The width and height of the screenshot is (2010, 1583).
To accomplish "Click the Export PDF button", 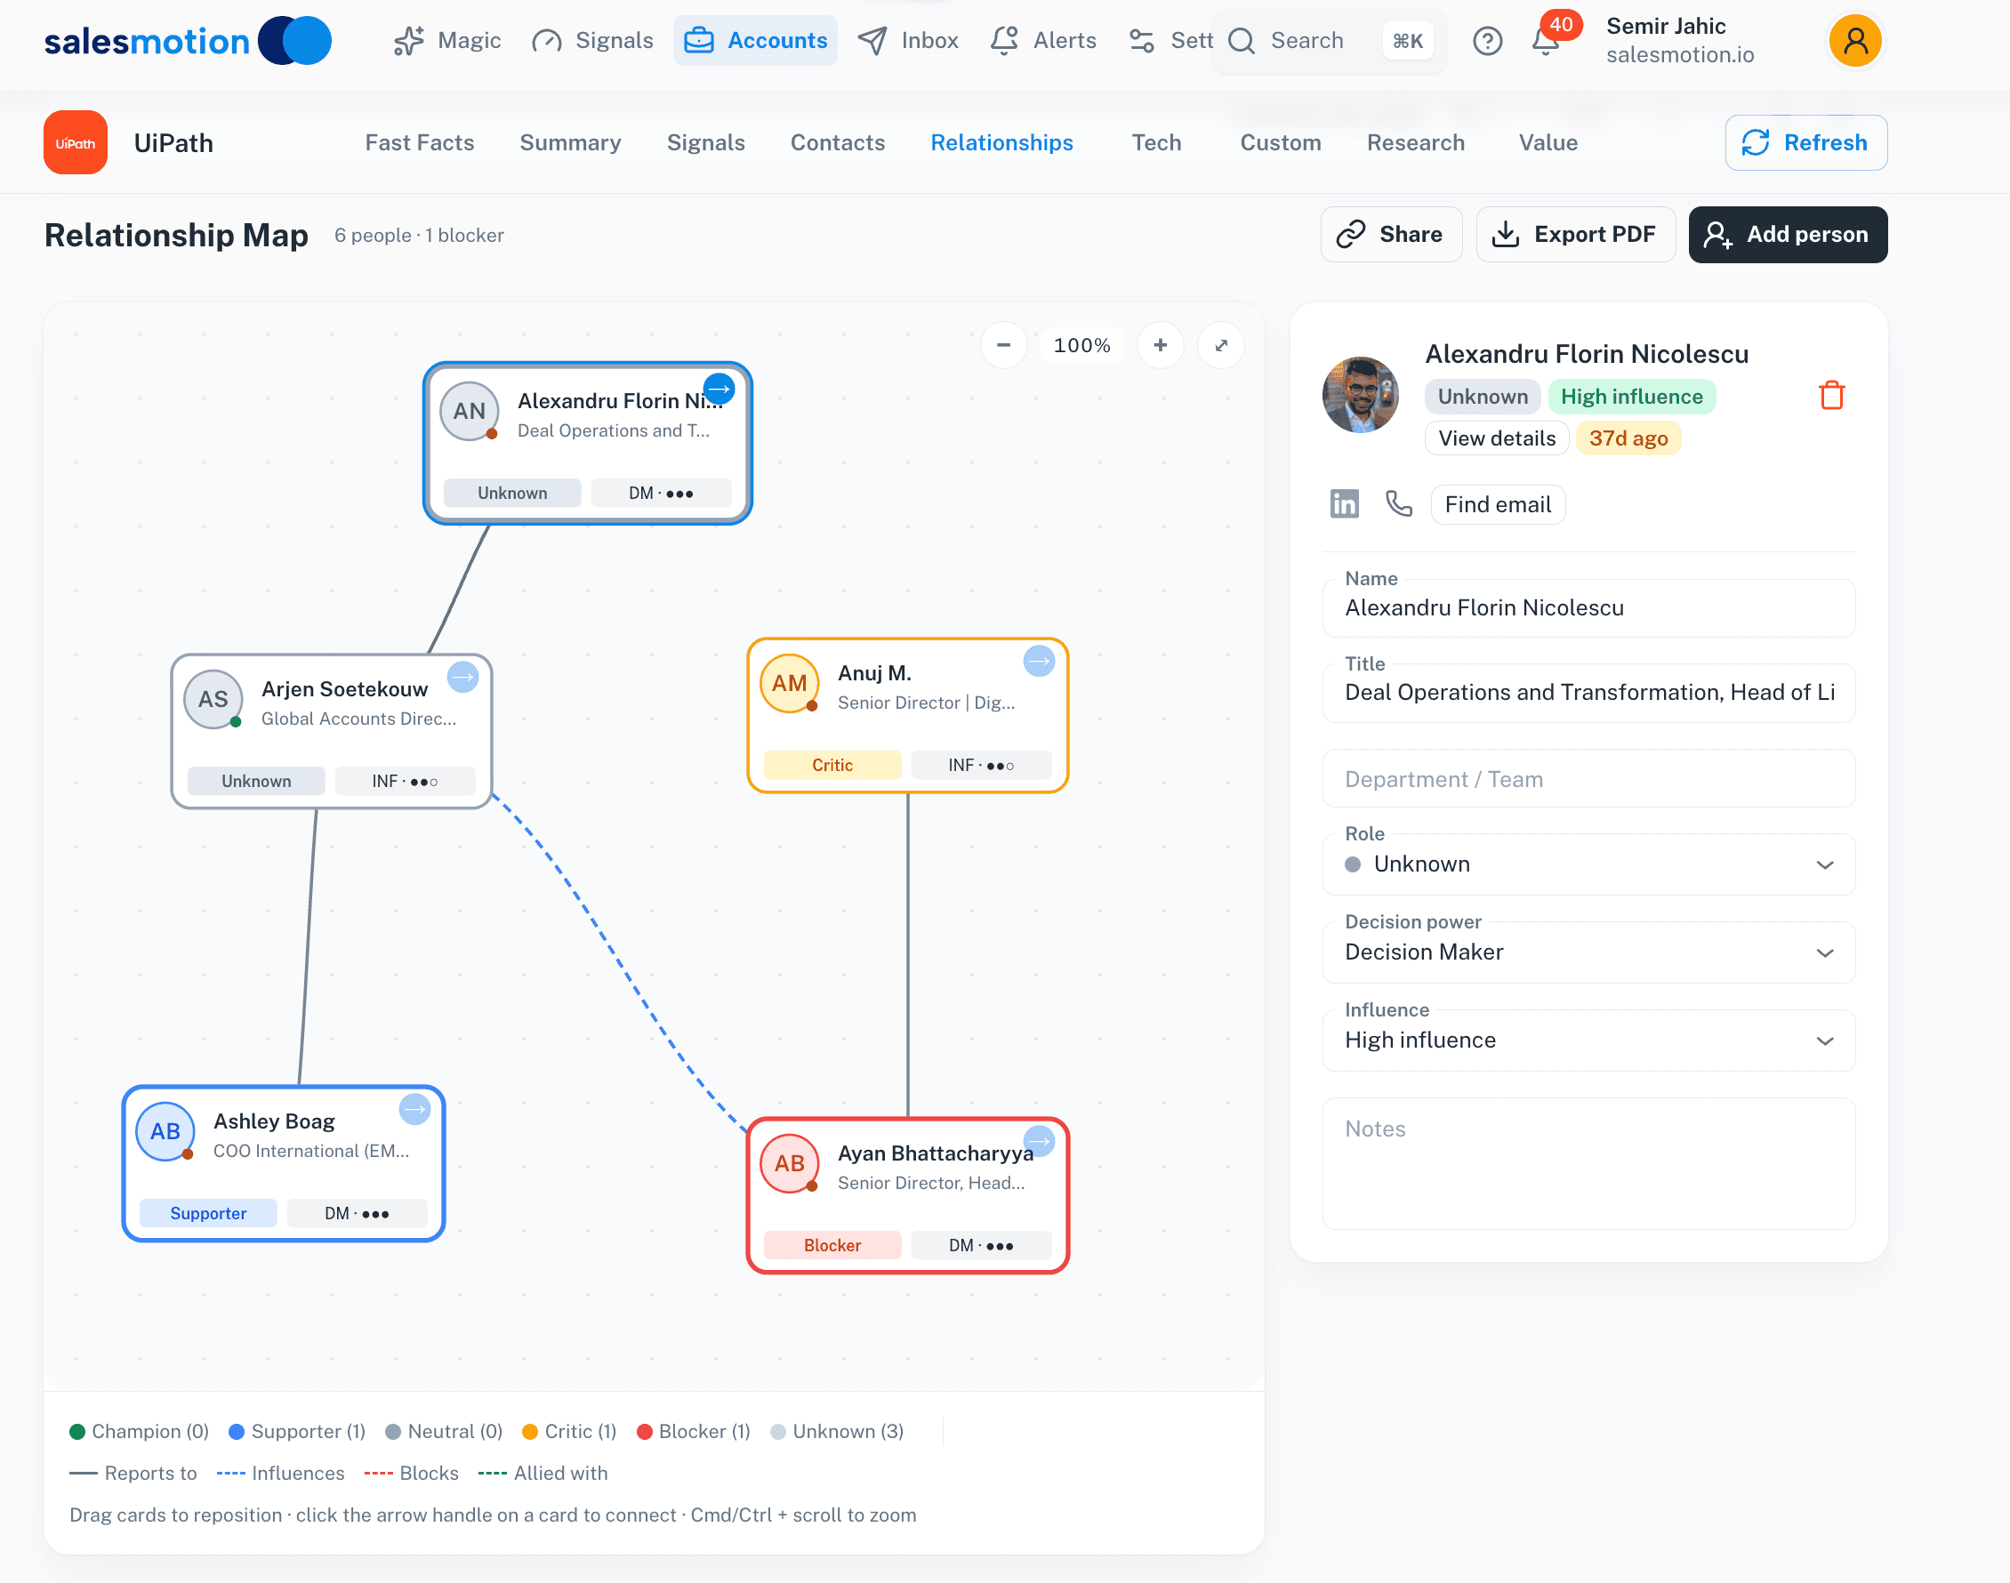I will click(x=1575, y=235).
